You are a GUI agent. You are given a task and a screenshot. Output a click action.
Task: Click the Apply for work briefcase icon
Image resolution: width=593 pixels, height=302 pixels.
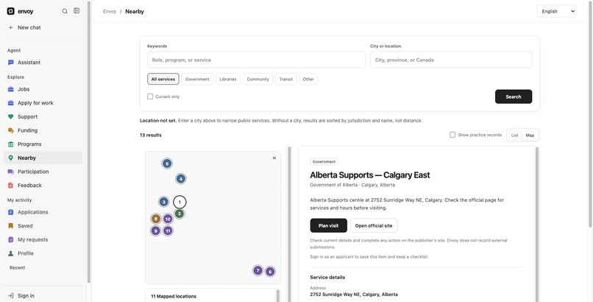click(x=10, y=103)
